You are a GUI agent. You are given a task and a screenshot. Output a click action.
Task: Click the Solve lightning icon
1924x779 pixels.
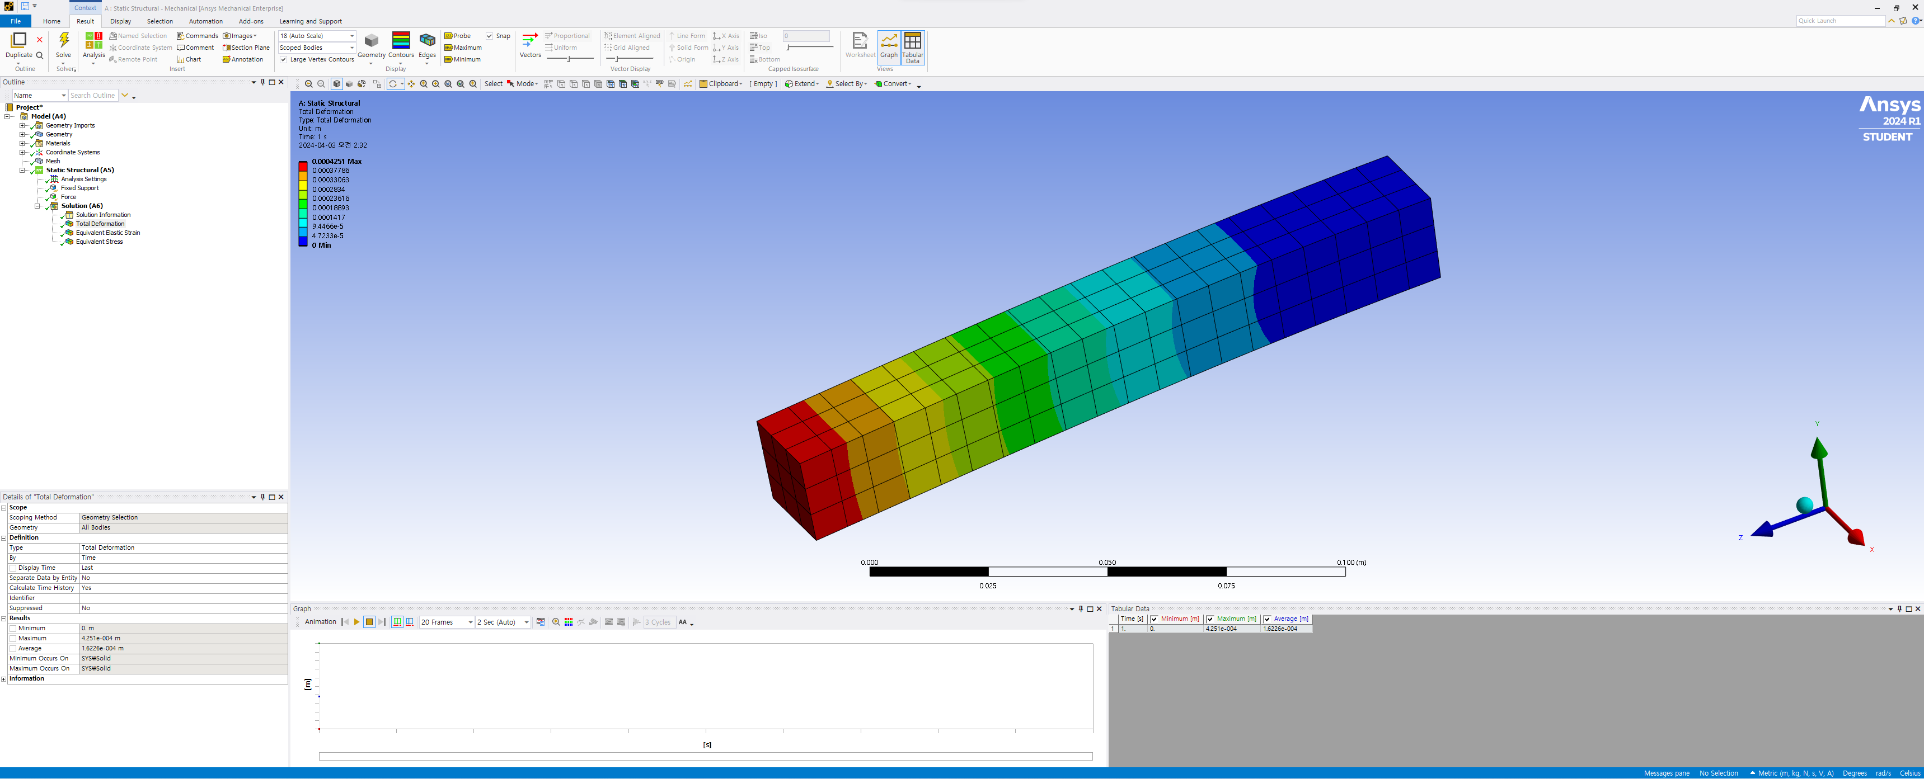[x=63, y=40]
